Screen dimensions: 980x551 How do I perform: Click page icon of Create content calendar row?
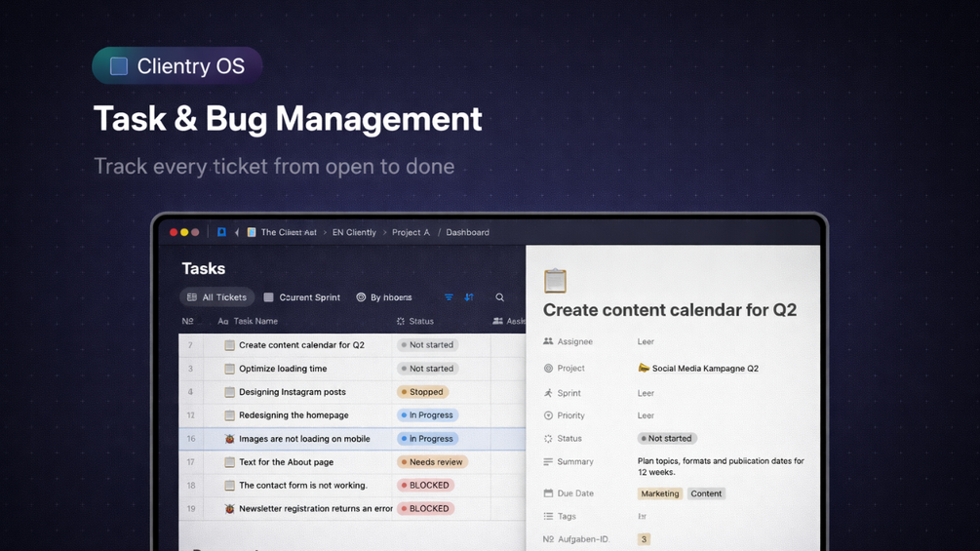(x=229, y=345)
